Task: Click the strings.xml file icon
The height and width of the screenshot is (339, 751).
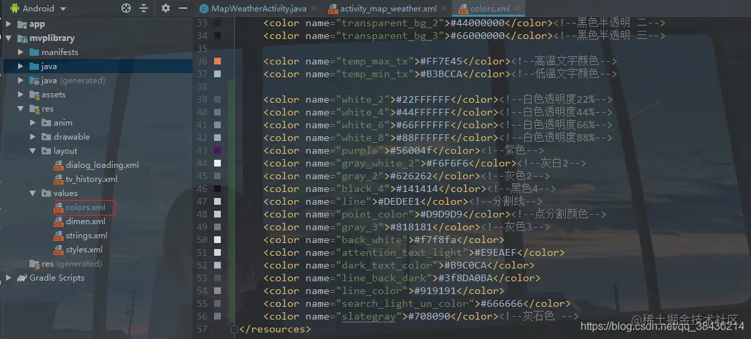Action: tap(58, 236)
